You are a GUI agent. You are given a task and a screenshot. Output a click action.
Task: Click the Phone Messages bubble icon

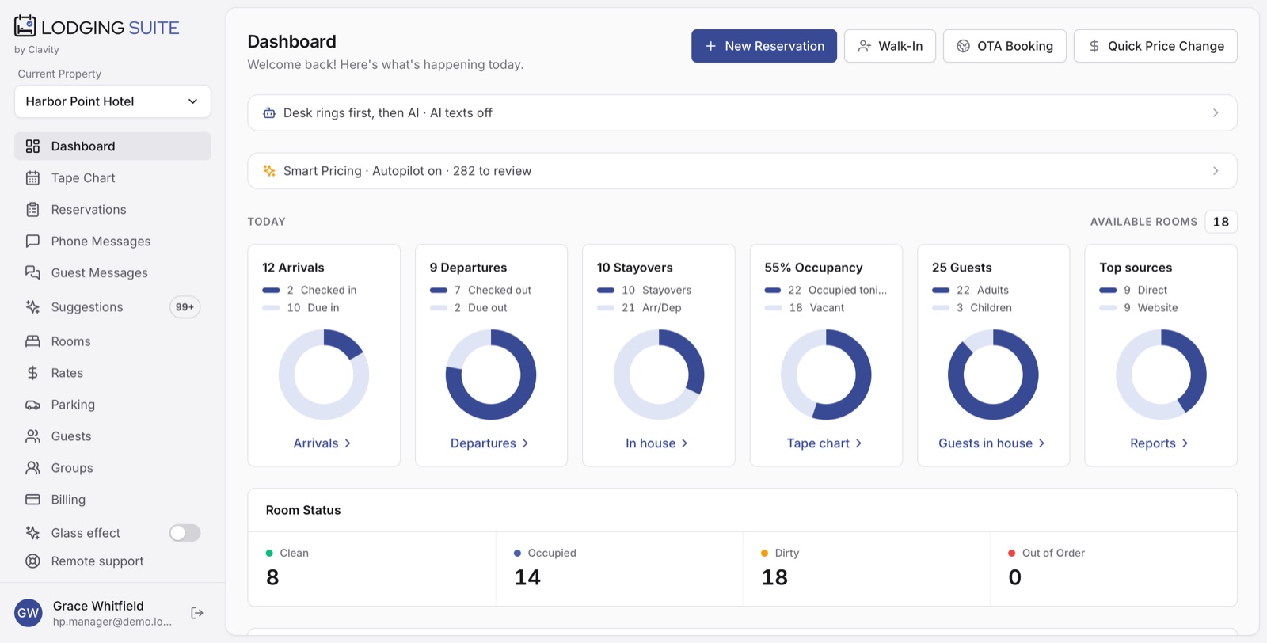[32, 242]
